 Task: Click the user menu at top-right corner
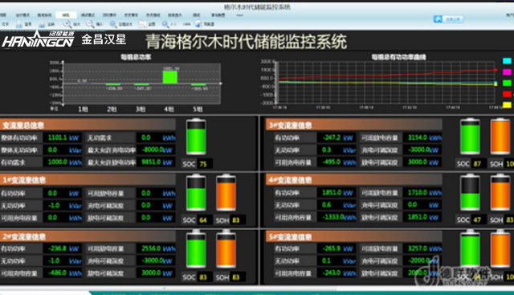click(x=509, y=14)
